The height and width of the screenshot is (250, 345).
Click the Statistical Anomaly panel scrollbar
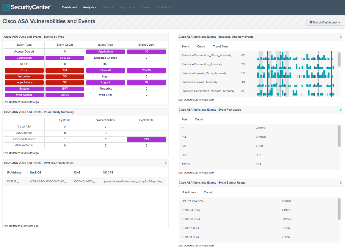point(339,59)
